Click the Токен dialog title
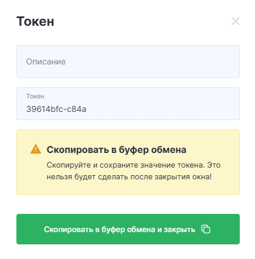255x259 pixels. coord(35,21)
